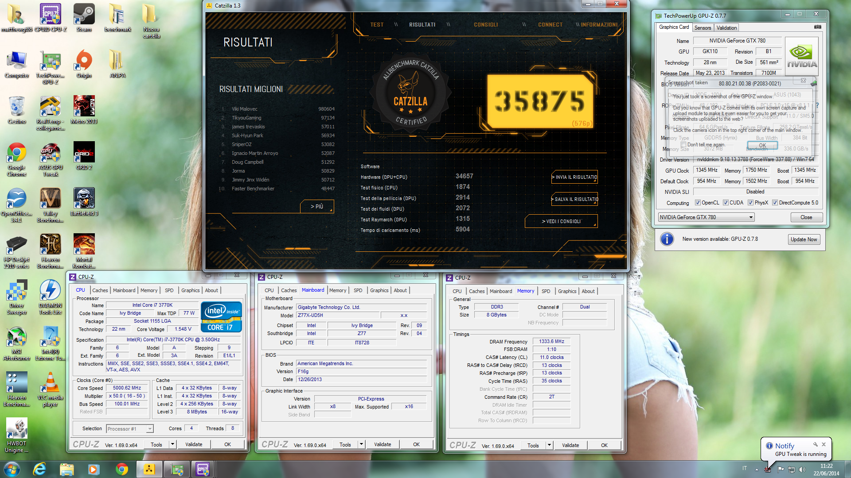Open the Processor #1 selection dropdown
This screenshot has height=478, width=851.
pos(130,428)
